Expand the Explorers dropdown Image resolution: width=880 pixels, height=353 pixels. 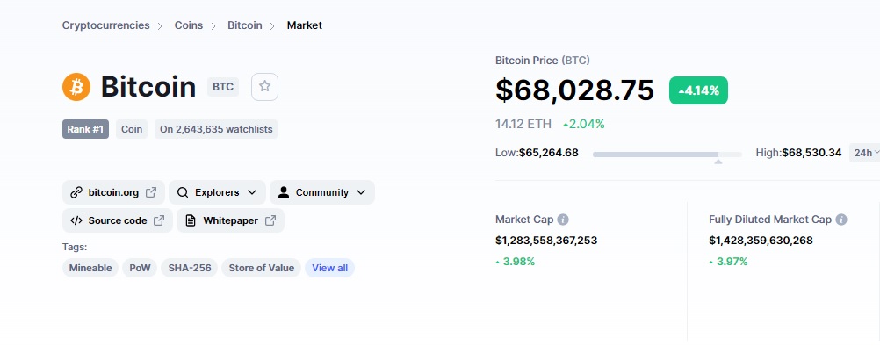tap(217, 192)
